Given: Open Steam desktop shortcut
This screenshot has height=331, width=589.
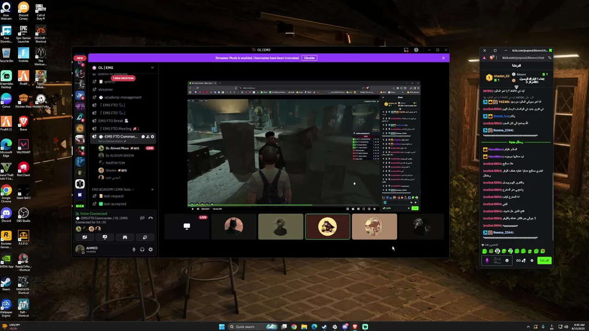Looking at the screenshot, I should 6,283.
